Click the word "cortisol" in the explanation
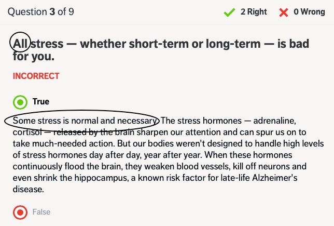The height and width of the screenshot is (226, 334). [27, 132]
